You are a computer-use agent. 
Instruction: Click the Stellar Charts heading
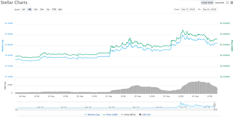pos(14,2)
